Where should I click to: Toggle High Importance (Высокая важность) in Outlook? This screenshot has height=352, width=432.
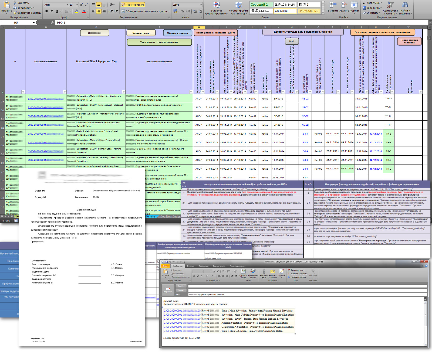[297, 274]
